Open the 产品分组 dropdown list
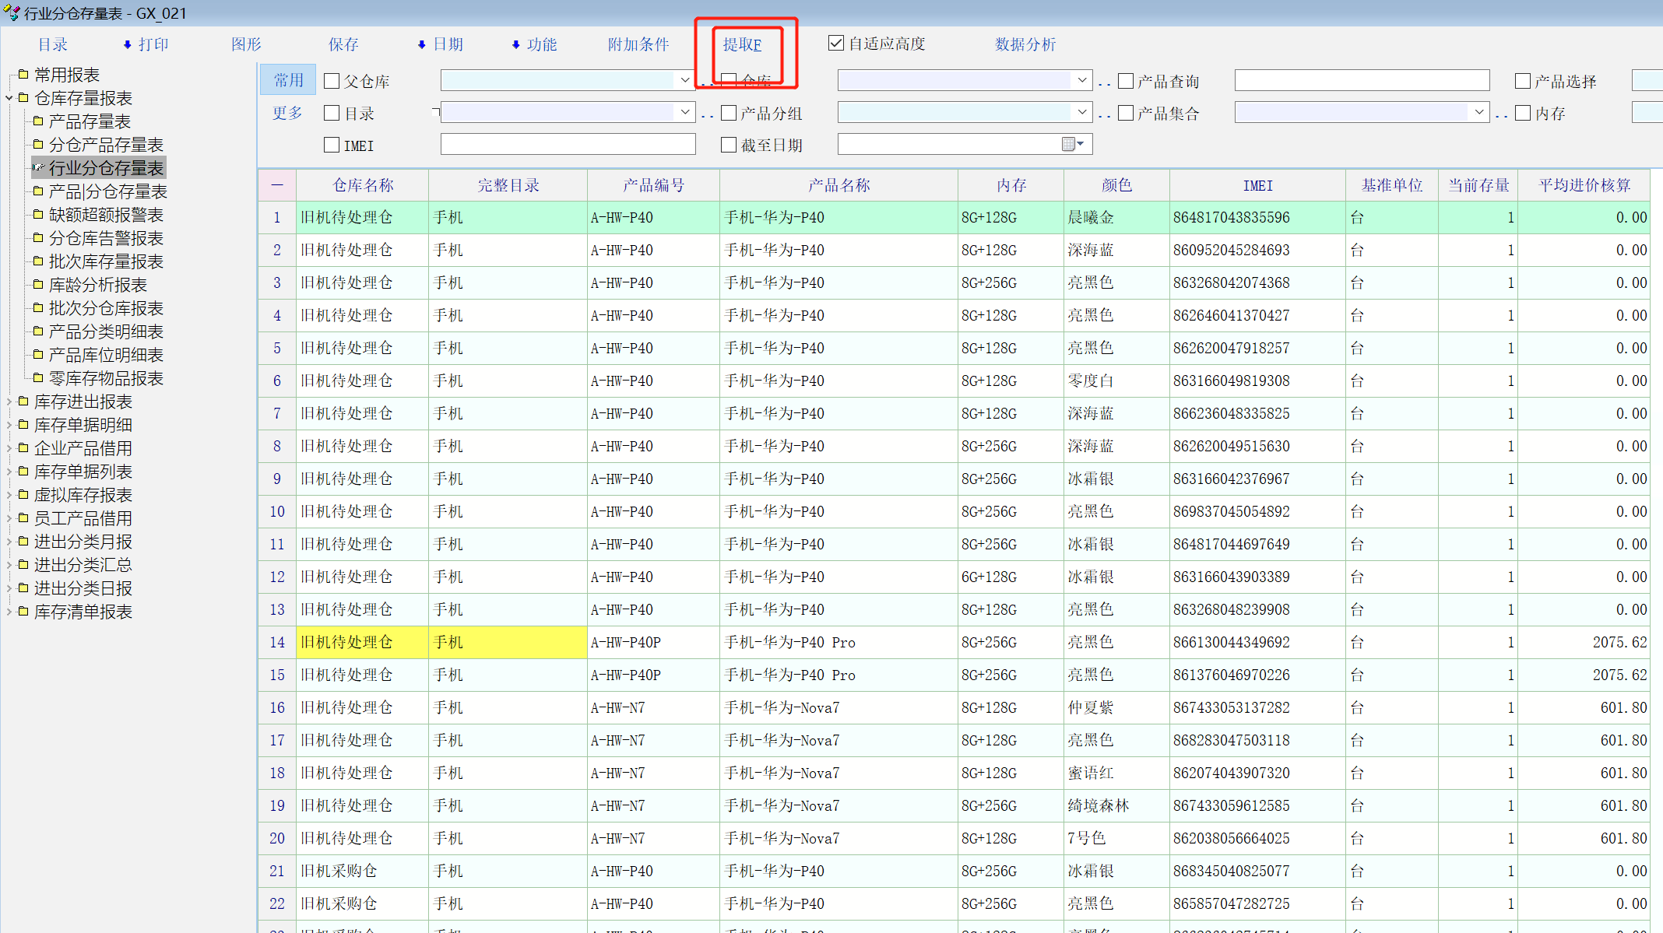Screen dimensions: 1663x933 (1081, 113)
